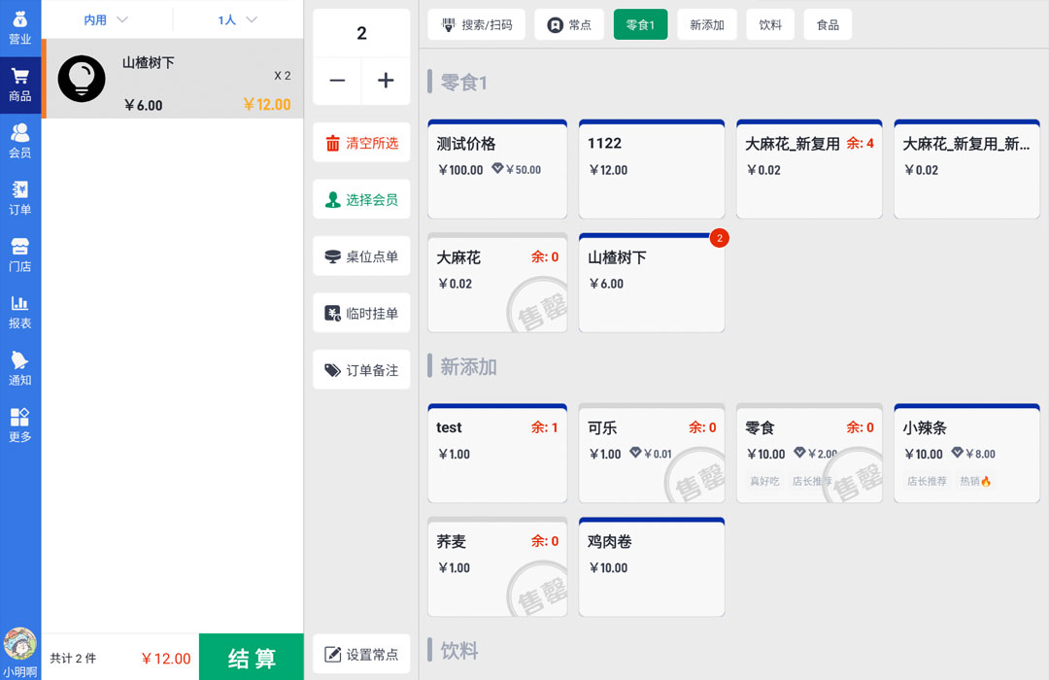Increase quantity using the plus stepper
The width and height of the screenshot is (1049, 680).
tap(386, 82)
